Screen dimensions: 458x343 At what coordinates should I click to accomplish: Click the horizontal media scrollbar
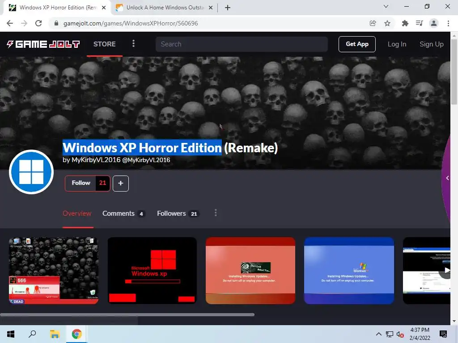[127, 315]
